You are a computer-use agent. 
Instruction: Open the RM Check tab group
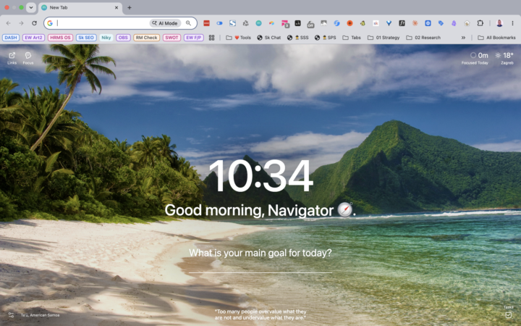[146, 38]
